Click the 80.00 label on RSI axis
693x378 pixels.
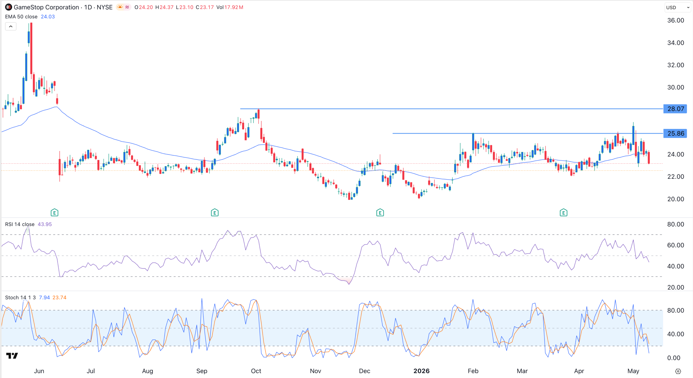tap(675, 224)
